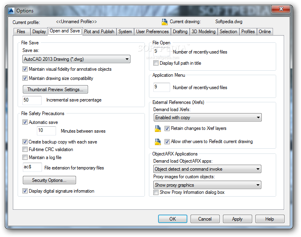
Task: Click Apply to save changes
Action: point(237,219)
